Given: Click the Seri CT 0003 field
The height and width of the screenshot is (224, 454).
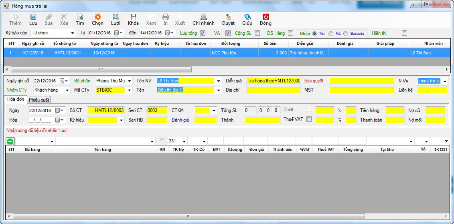Looking at the screenshot, I should point(157,110).
